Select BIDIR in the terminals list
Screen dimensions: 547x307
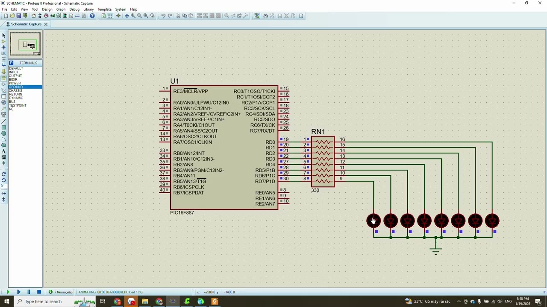click(x=25, y=80)
